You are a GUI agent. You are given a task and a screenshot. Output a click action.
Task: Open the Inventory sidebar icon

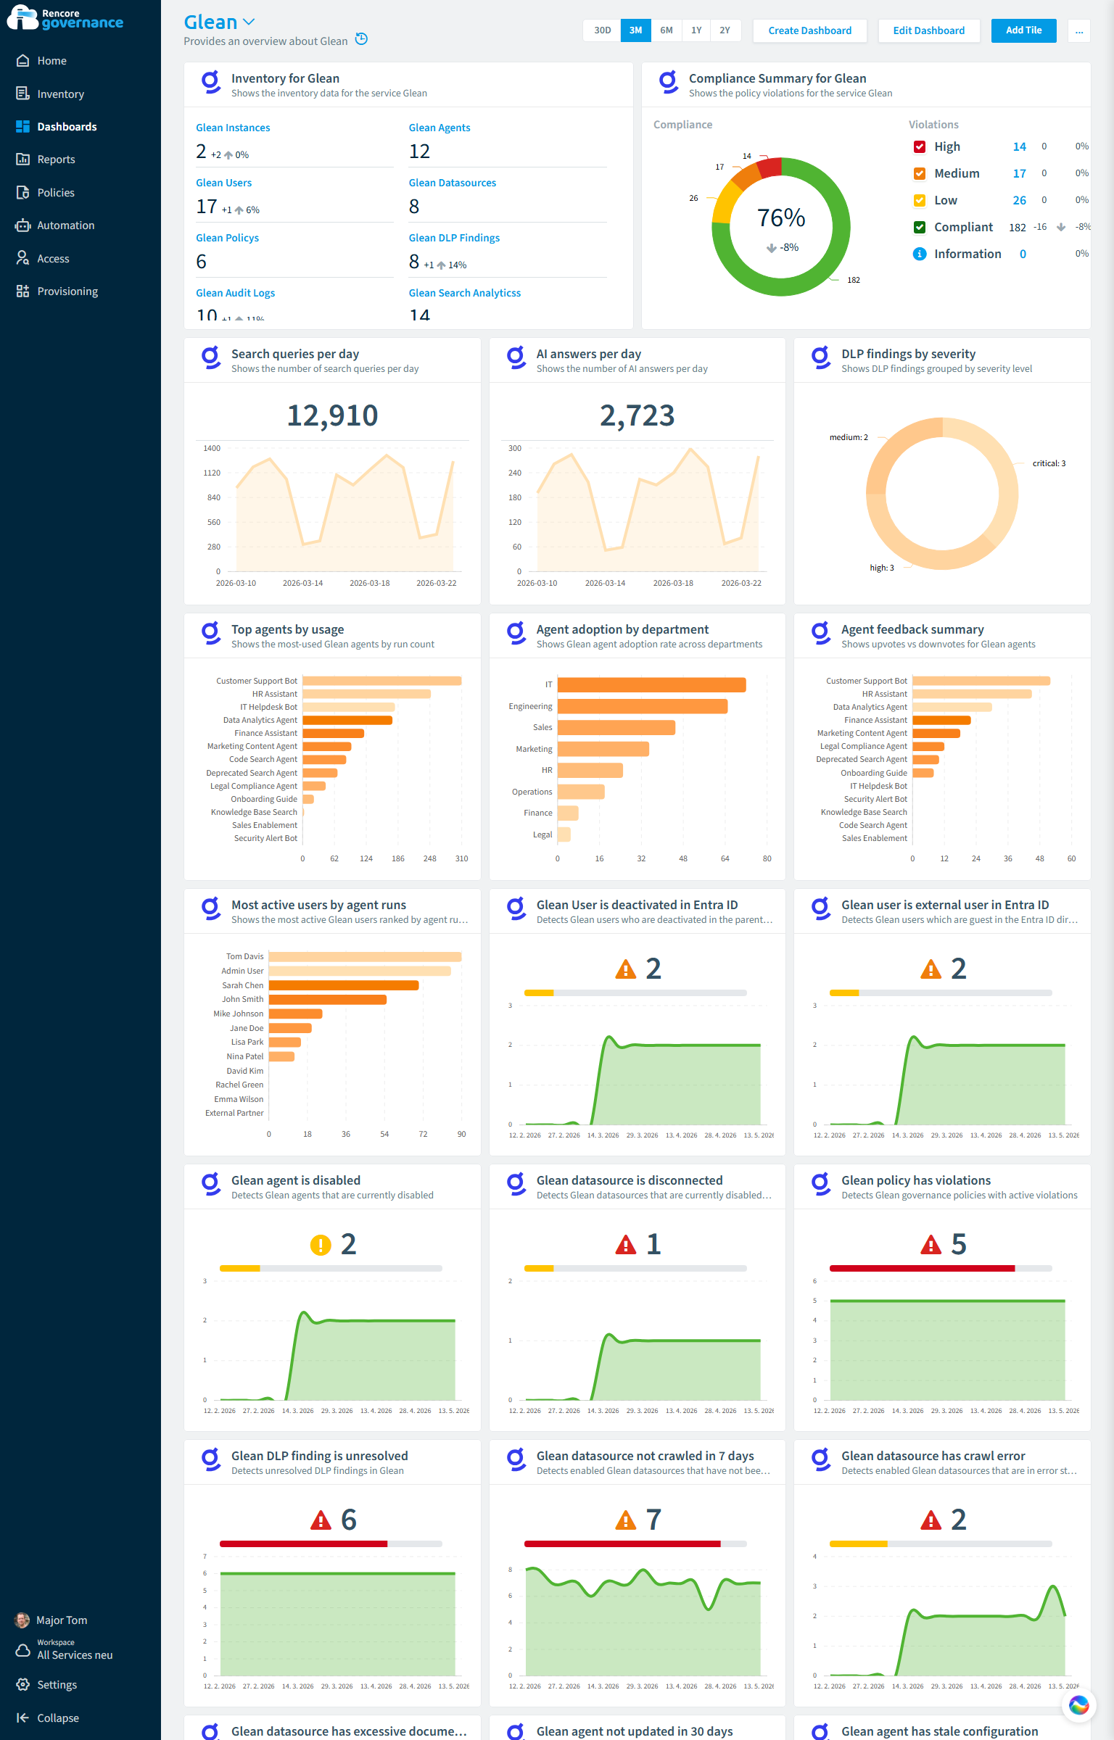(23, 94)
